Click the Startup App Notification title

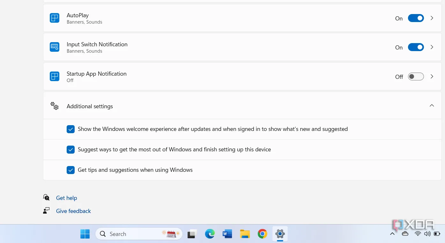tap(97, 74)
